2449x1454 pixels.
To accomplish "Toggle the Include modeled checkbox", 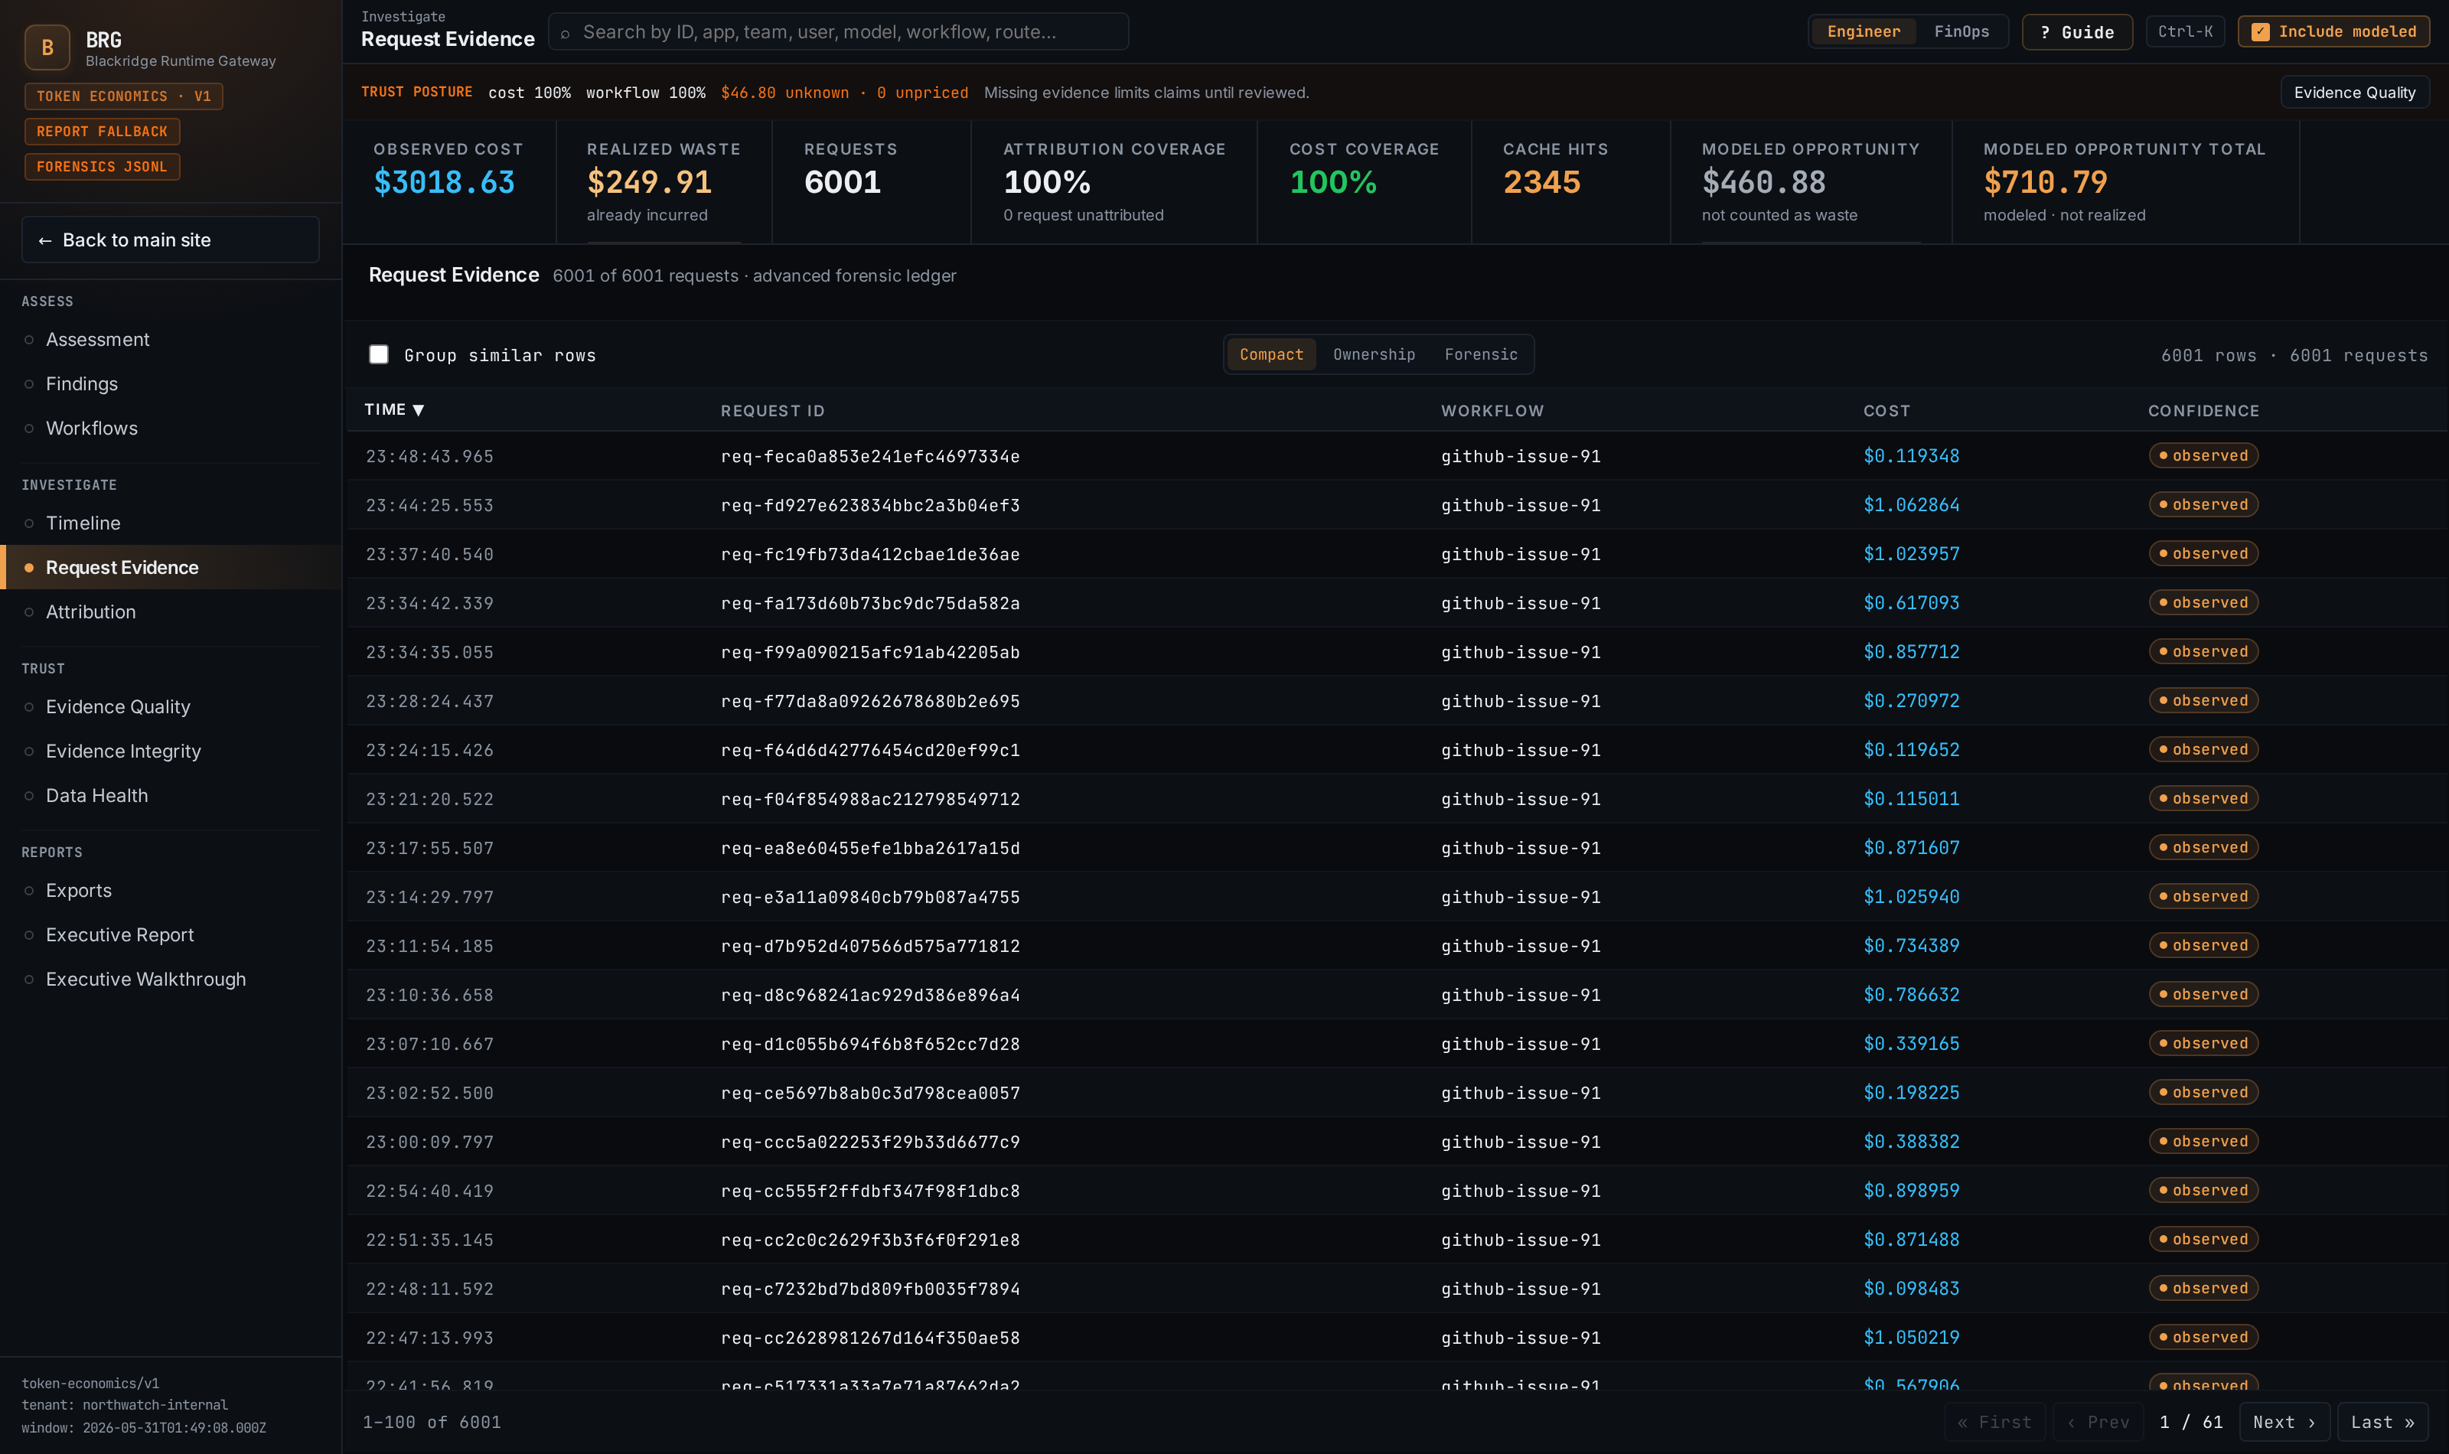I will (2260, 31).
